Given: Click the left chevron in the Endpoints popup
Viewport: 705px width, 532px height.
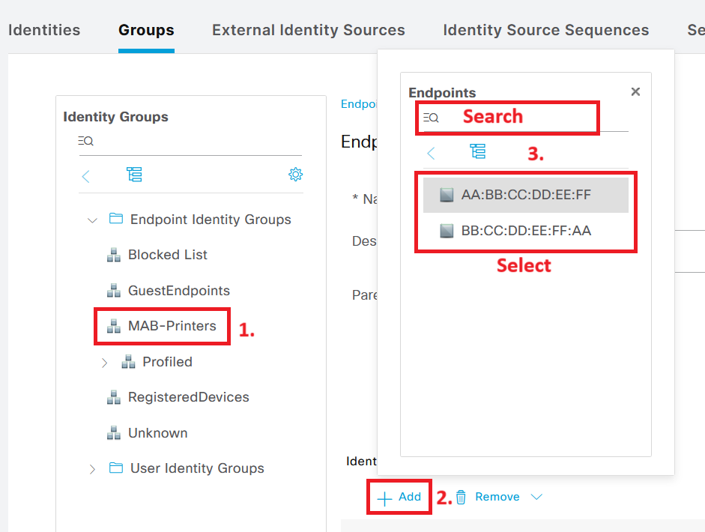Looking at the screenshot, I should [x=430, y=152].
